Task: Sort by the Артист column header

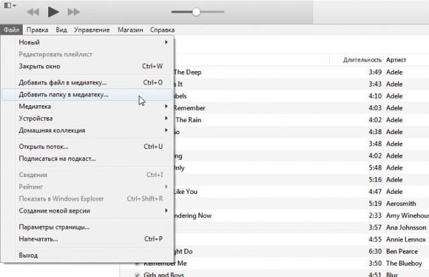Action: tap(396, 60)
